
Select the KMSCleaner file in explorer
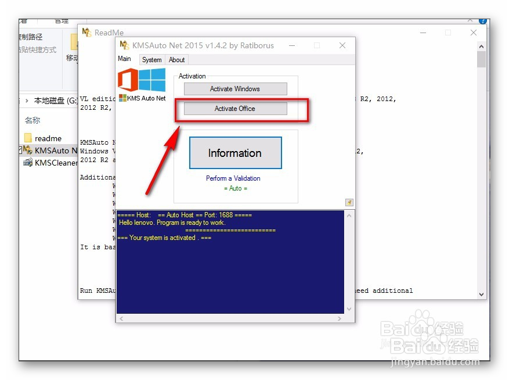50,163
